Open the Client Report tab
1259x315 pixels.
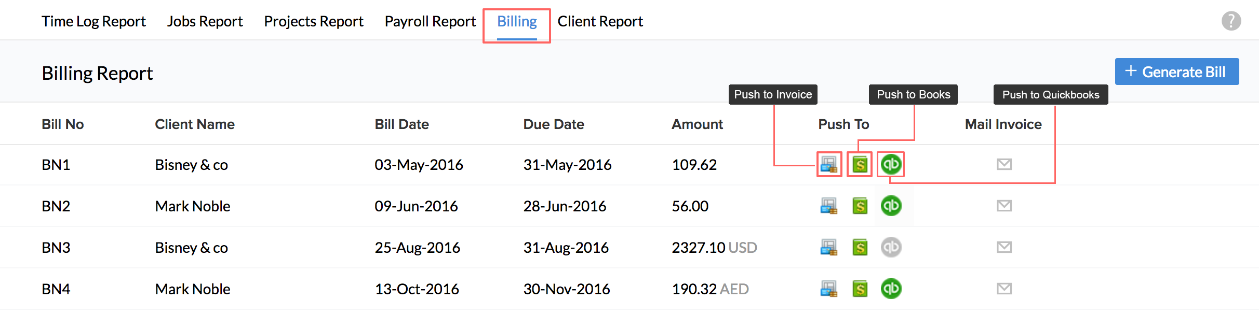(x=600, y=21)
